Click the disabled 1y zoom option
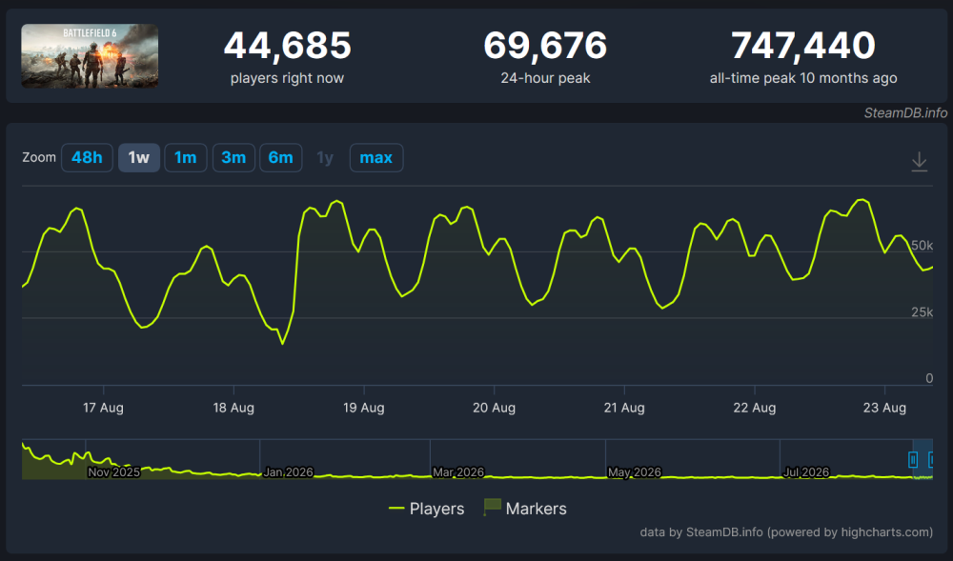The image size is (953, 561). (x=325, y=158)
